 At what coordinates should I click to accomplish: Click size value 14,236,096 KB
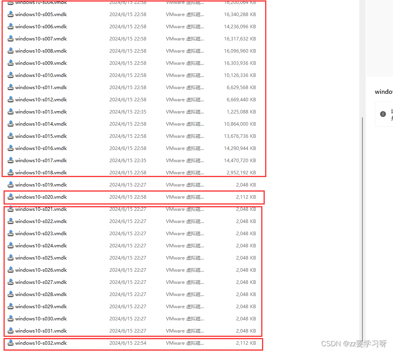(240, 27)
